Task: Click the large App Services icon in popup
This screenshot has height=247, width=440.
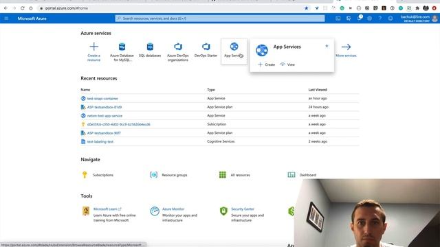Action: 262,50
